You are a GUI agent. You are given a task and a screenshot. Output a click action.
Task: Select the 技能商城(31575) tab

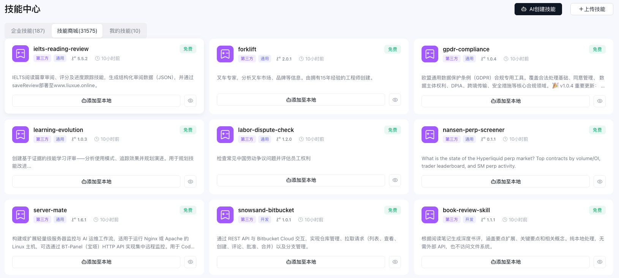(x=77, y=31)
